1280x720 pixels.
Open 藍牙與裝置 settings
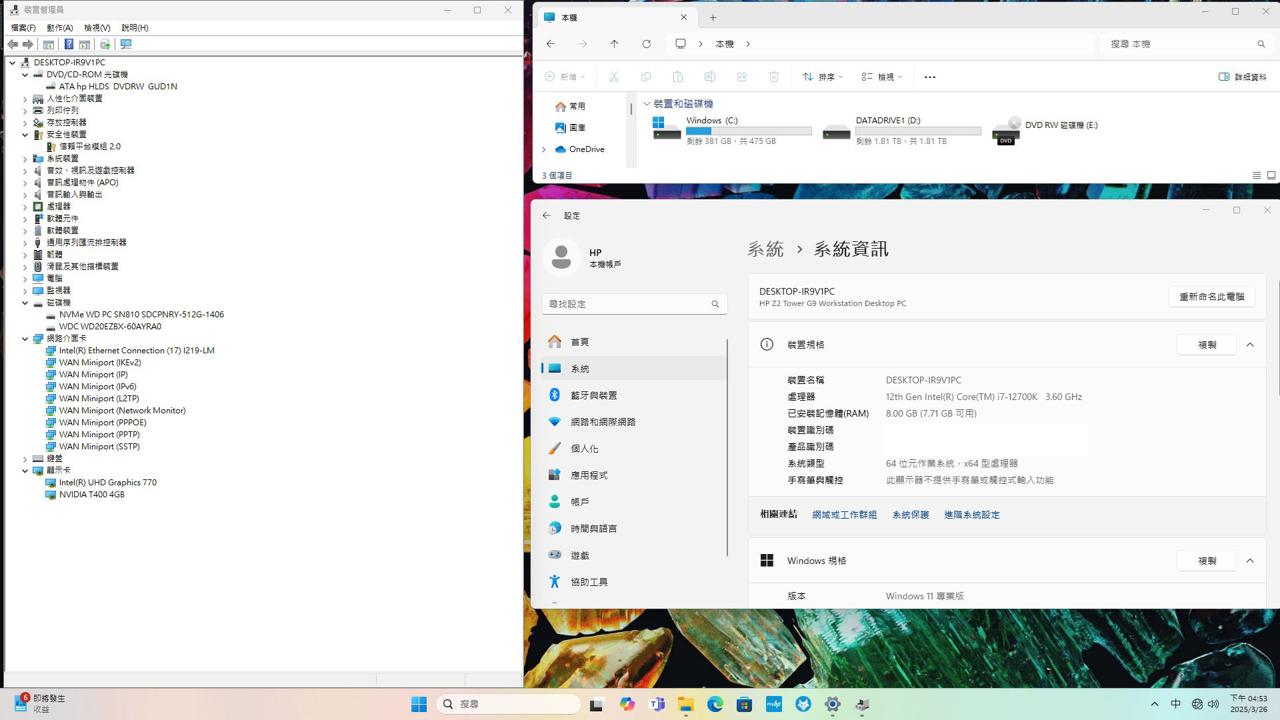(x=634, y=395)
